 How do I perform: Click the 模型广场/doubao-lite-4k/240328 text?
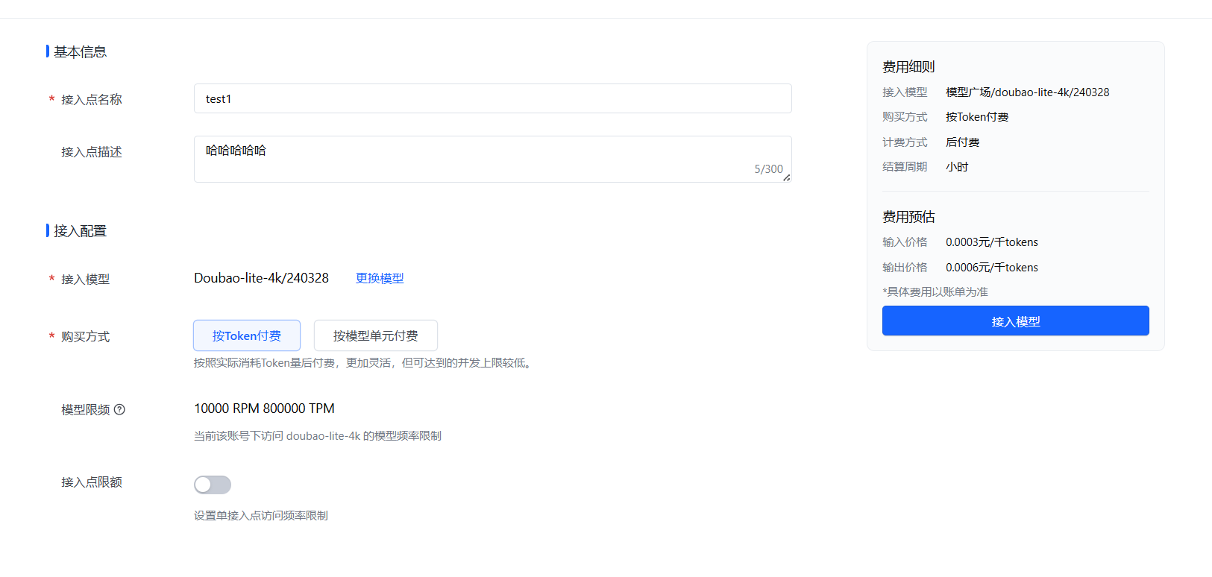1027,92
